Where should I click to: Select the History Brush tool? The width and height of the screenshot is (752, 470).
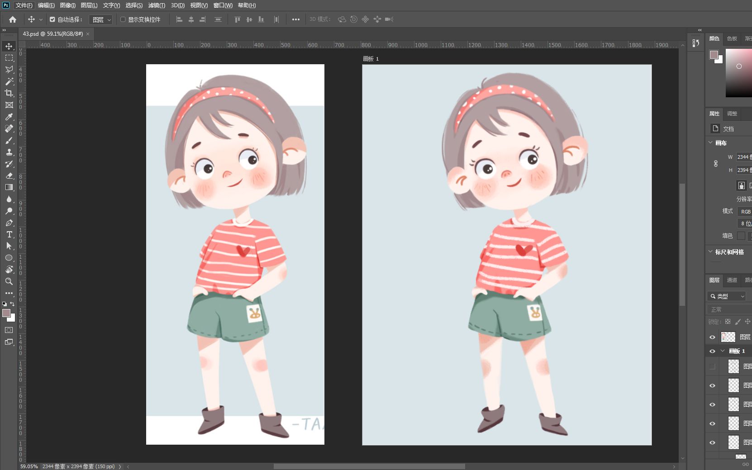click(9, 164)
